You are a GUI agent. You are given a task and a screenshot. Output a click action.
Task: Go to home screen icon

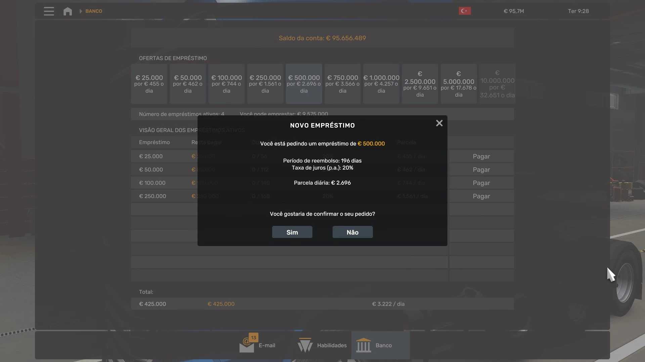click(68, 11)
